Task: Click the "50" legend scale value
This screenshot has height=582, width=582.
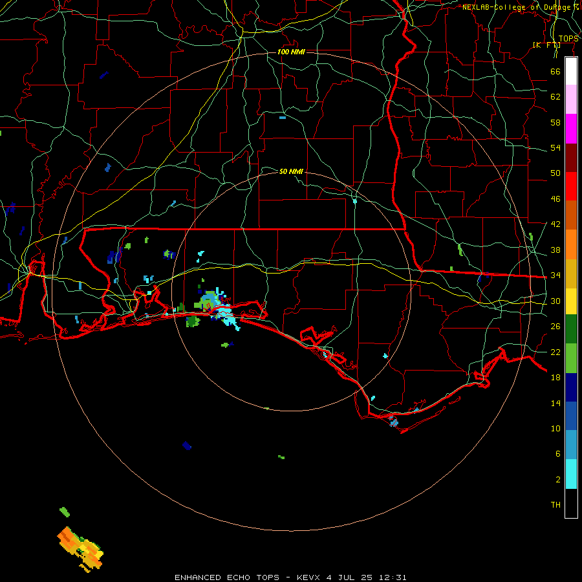Action: (x=555, y=173)
